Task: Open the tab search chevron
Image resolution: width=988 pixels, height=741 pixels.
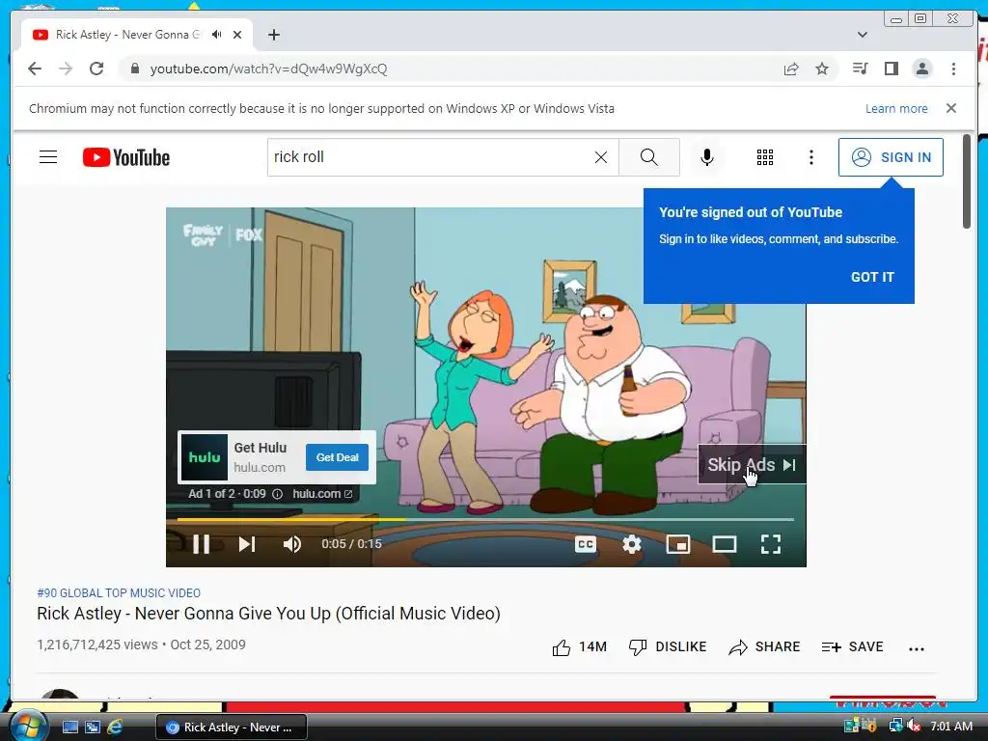Action: [x=862, y=35]
